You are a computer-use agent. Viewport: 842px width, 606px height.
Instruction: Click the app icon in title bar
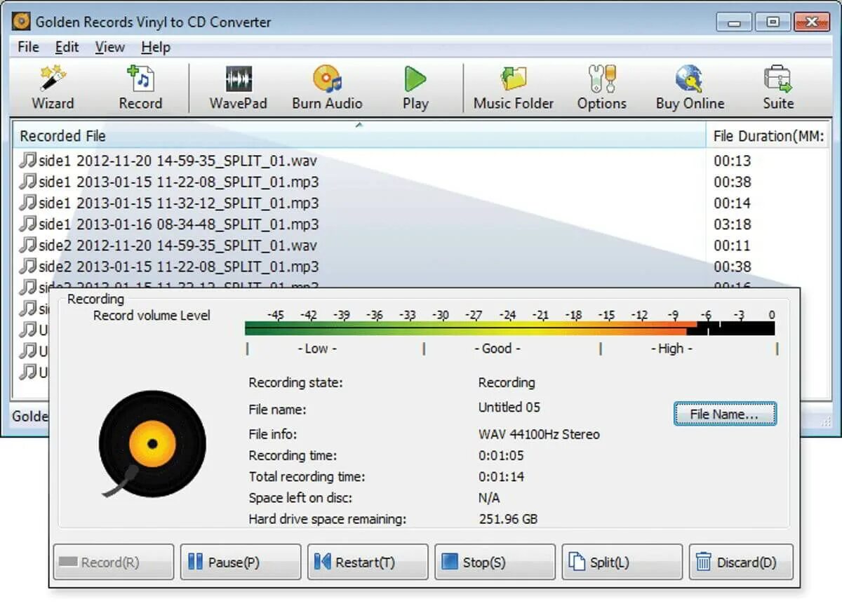coord(22,22)
